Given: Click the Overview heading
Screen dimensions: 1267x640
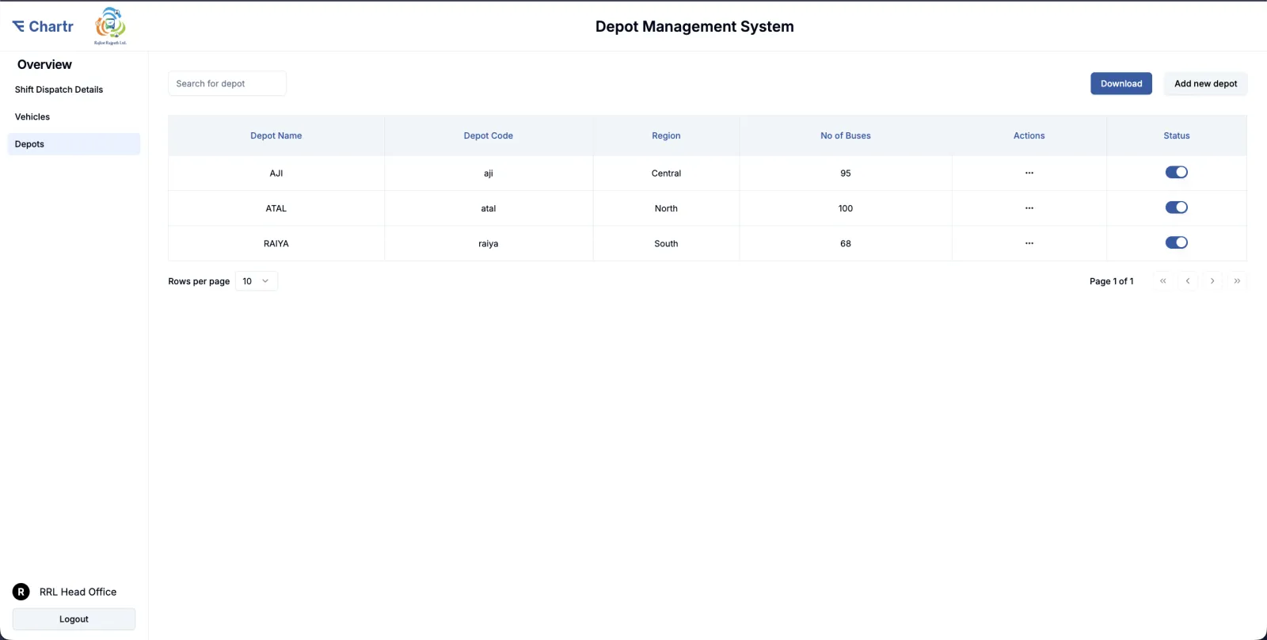Looking at the screenshot, I should coord(44,64).
